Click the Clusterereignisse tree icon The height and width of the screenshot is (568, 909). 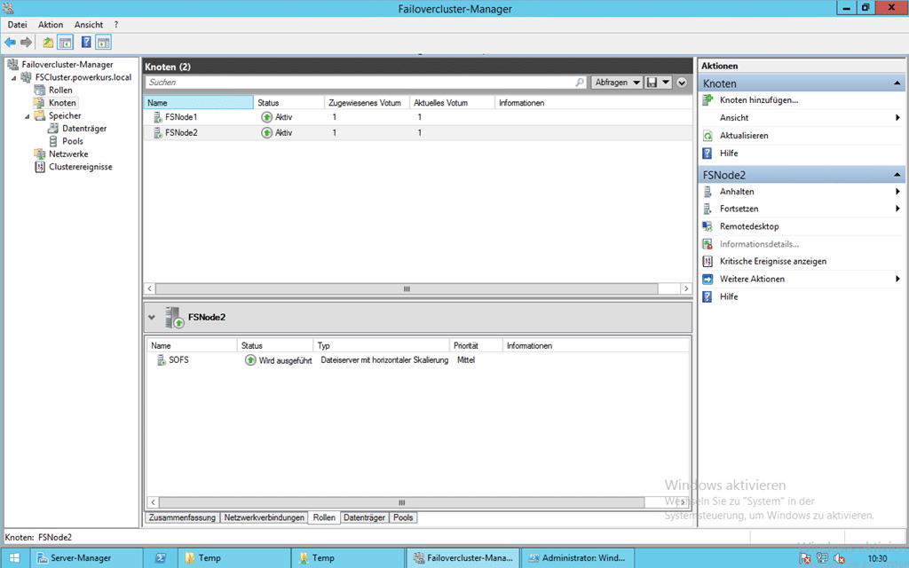[x=39, y=167]
